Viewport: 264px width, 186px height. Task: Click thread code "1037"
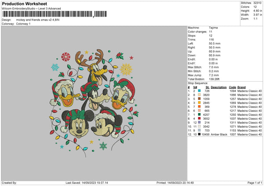(x=233, y=119)
